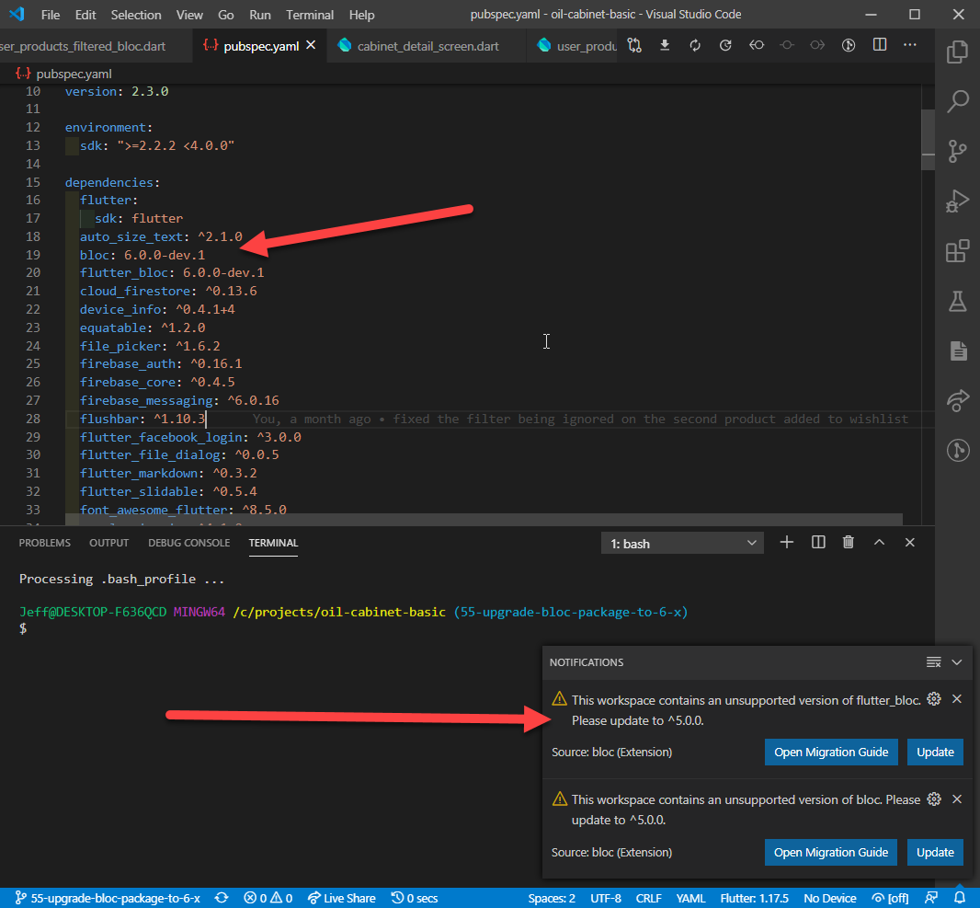Image resolution: width=980 pixels, height=908 pixels.
Task: Split the editor to the right
Action: click(x=880, y=45)
